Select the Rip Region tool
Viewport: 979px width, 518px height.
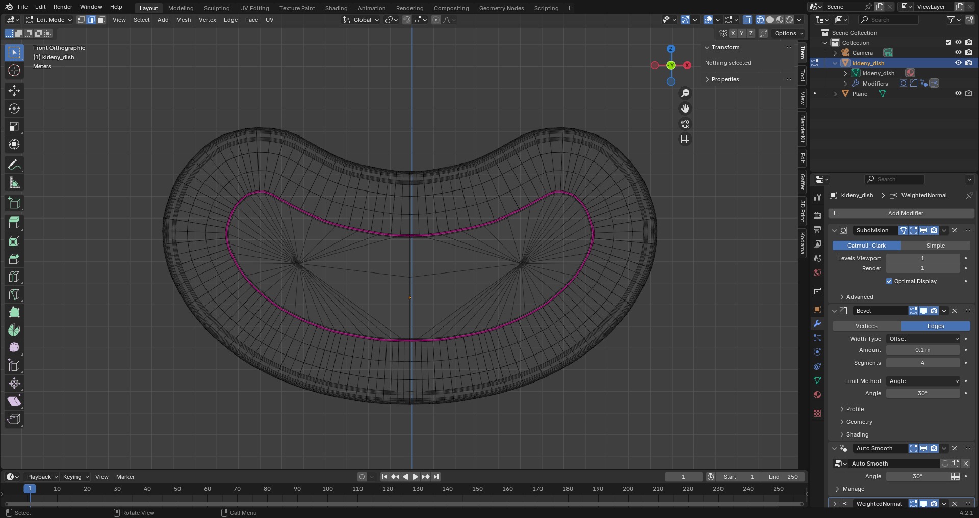[14, 419]
